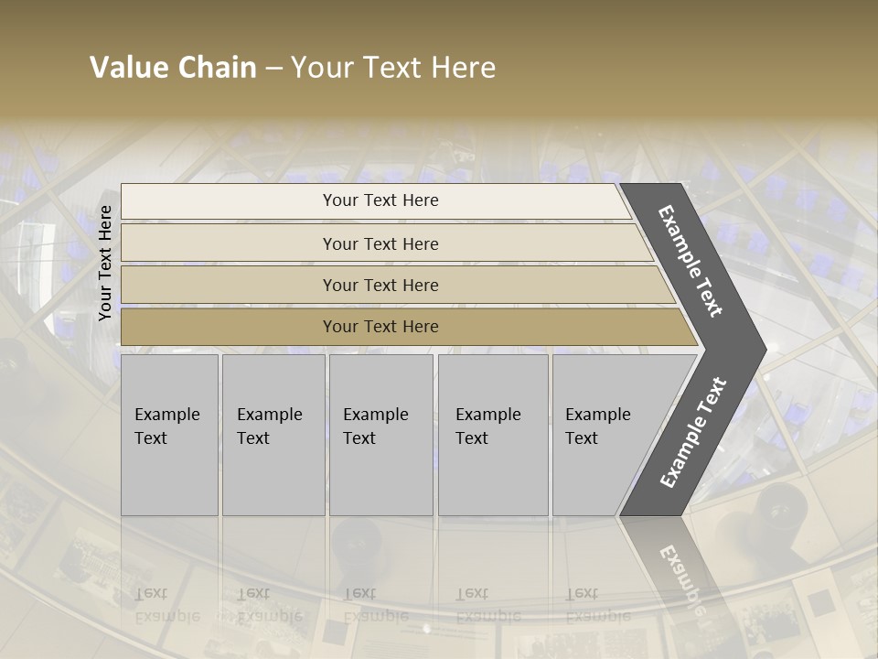Click the reflected "Example" text under dark arrow
The width and height of the screenshot is (878, 659).
point(680,575)
